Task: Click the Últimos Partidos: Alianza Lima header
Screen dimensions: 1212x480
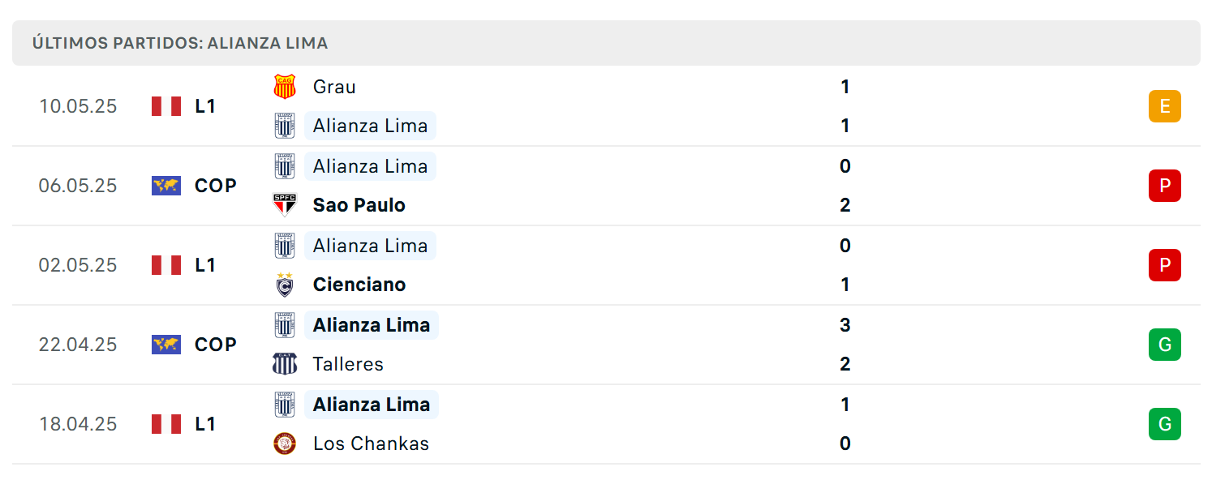Action: (180, 43)
